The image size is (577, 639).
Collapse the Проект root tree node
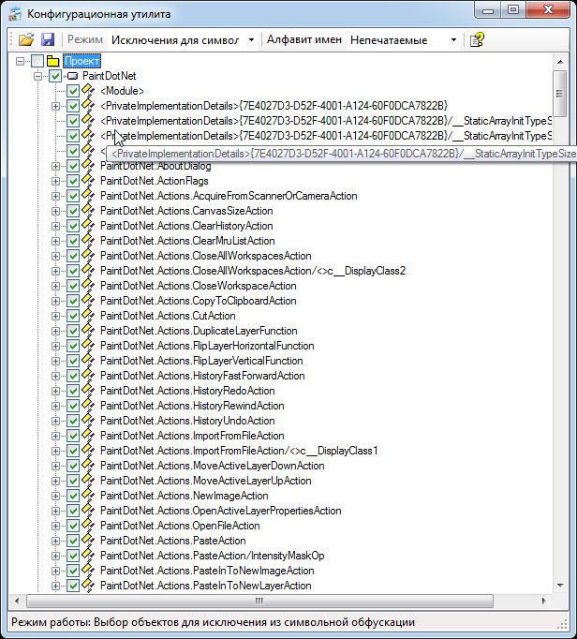coord(21,61)
